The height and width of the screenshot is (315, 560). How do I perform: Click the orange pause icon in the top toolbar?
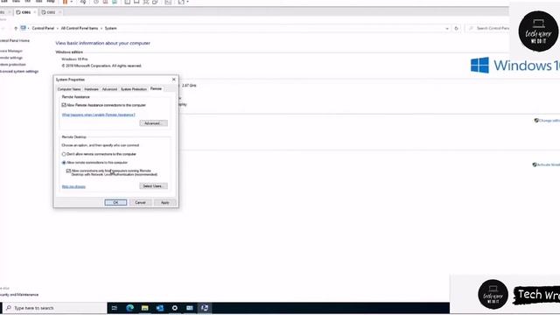pos(65,2)
